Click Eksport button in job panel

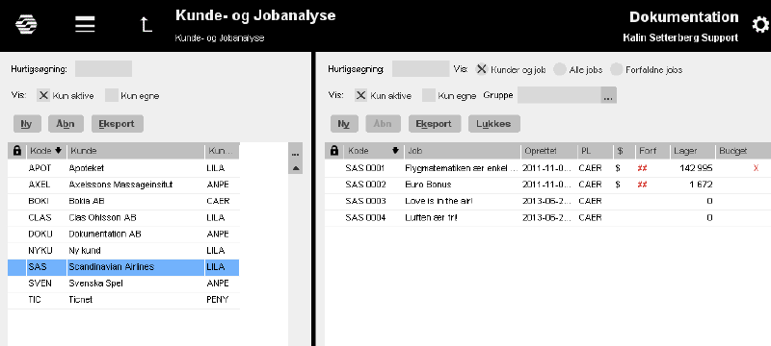(435, 124)
